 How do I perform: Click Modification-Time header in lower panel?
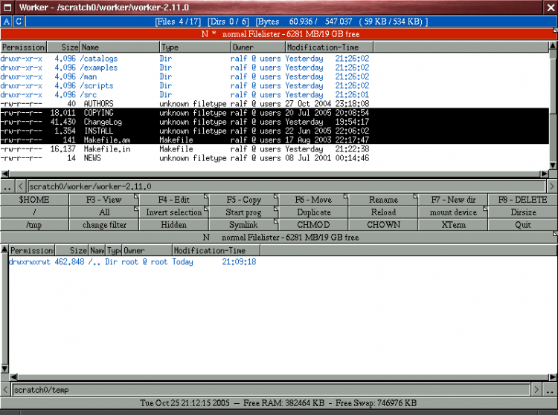(x=217, y=251)
